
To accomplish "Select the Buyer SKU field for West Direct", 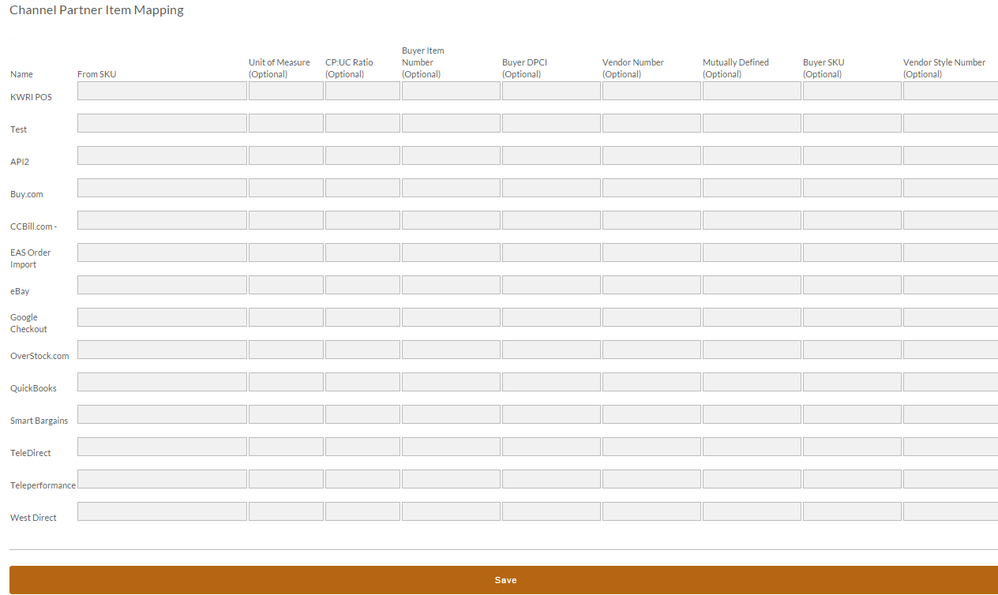I will [852, 511].
